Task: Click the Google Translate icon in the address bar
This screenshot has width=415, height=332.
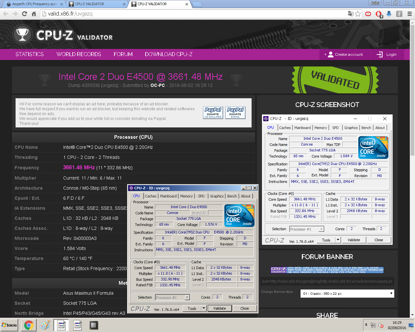Action: 350,14
